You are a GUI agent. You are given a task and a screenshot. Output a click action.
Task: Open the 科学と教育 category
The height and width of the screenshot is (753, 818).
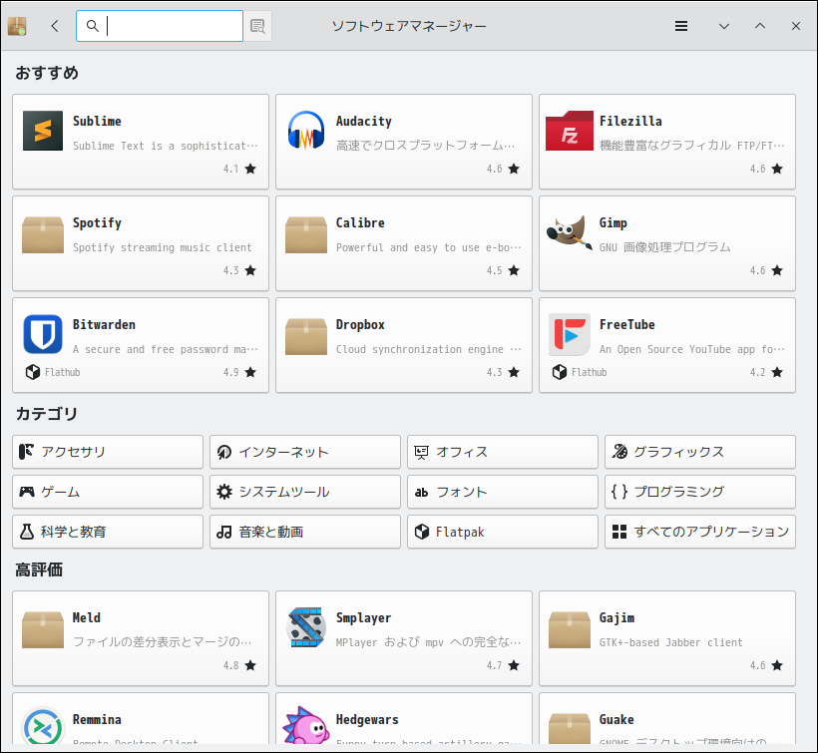[x=108, y=532]
